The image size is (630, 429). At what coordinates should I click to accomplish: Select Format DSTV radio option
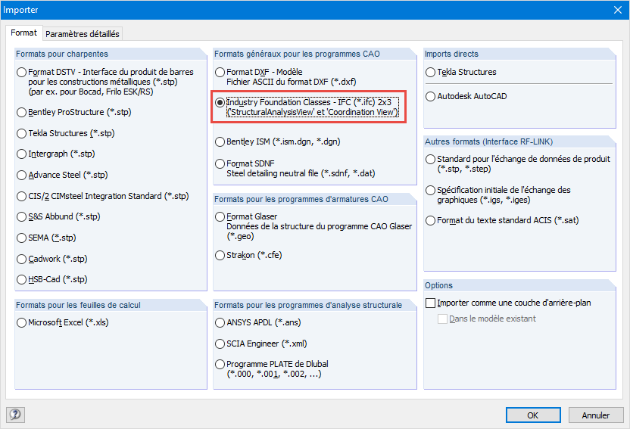(22, 73)
